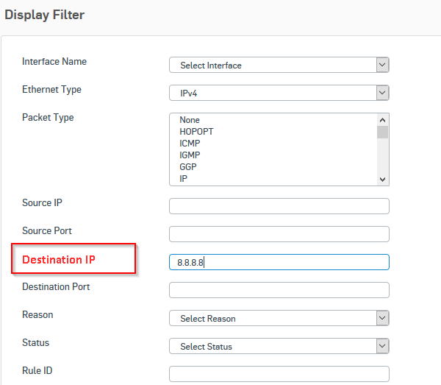Pick IP from Packet Type list
Viewport: 441px width, 385px height.
[183, 179]
